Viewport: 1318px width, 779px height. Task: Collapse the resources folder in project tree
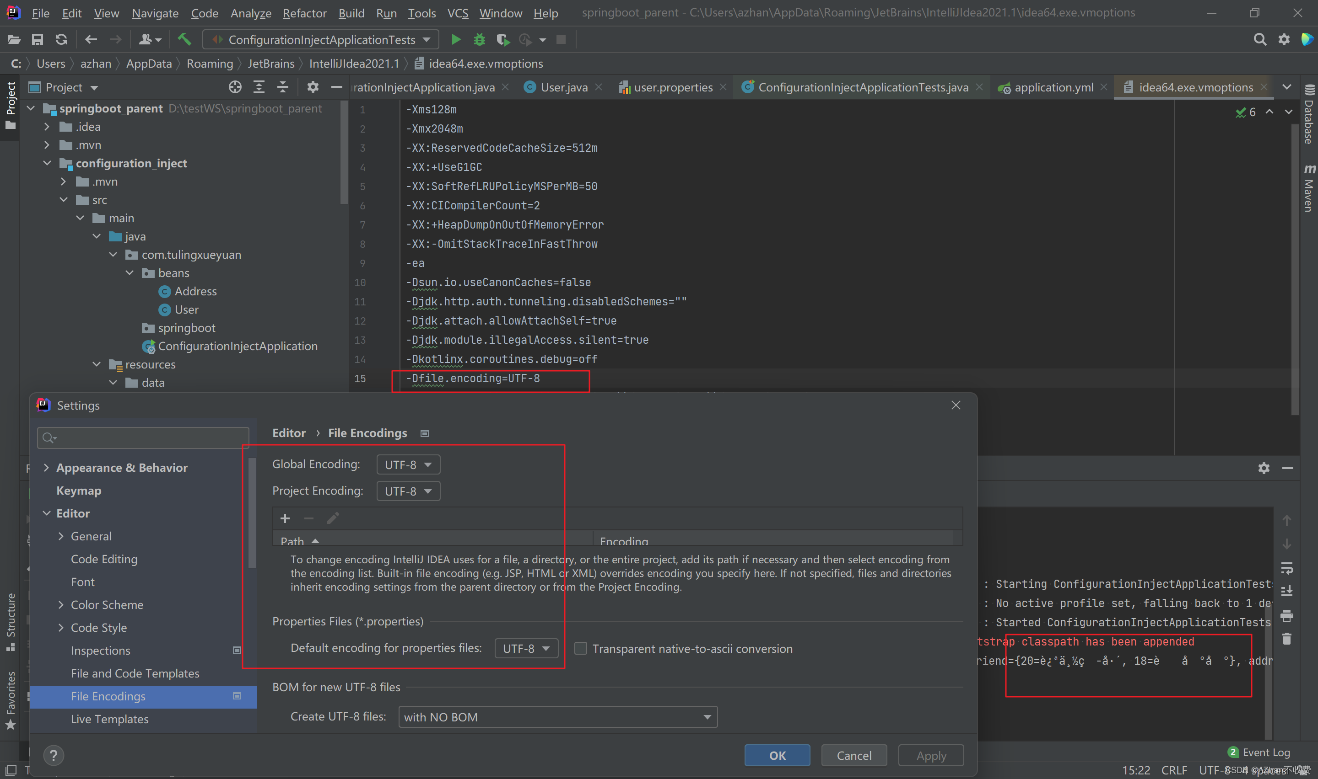[x=97, y=364]
